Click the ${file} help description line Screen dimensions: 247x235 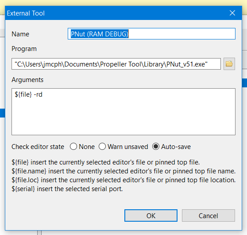(106, 162)
